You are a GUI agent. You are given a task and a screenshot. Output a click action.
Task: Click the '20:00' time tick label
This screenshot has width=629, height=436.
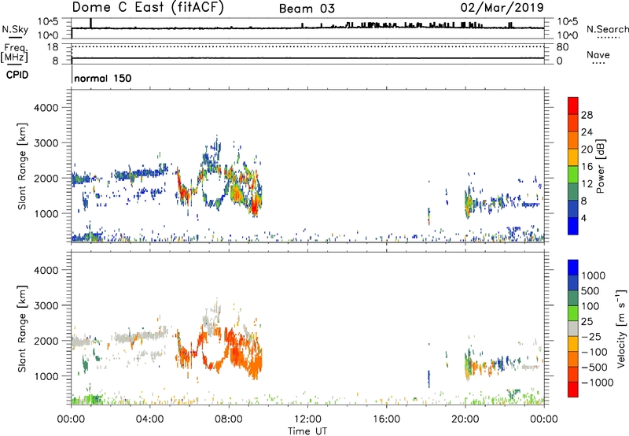pyautogui.click(x=465, y=419)
